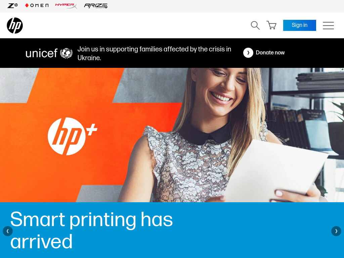Follow the Donate now link
Screen dimensions: 344x258
[270, 53]
